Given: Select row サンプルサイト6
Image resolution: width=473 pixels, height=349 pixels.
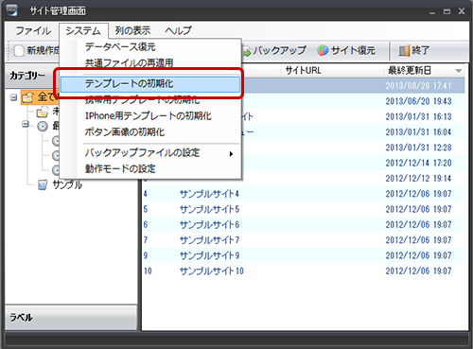Looking at the screenshot, I should (304, 225).
